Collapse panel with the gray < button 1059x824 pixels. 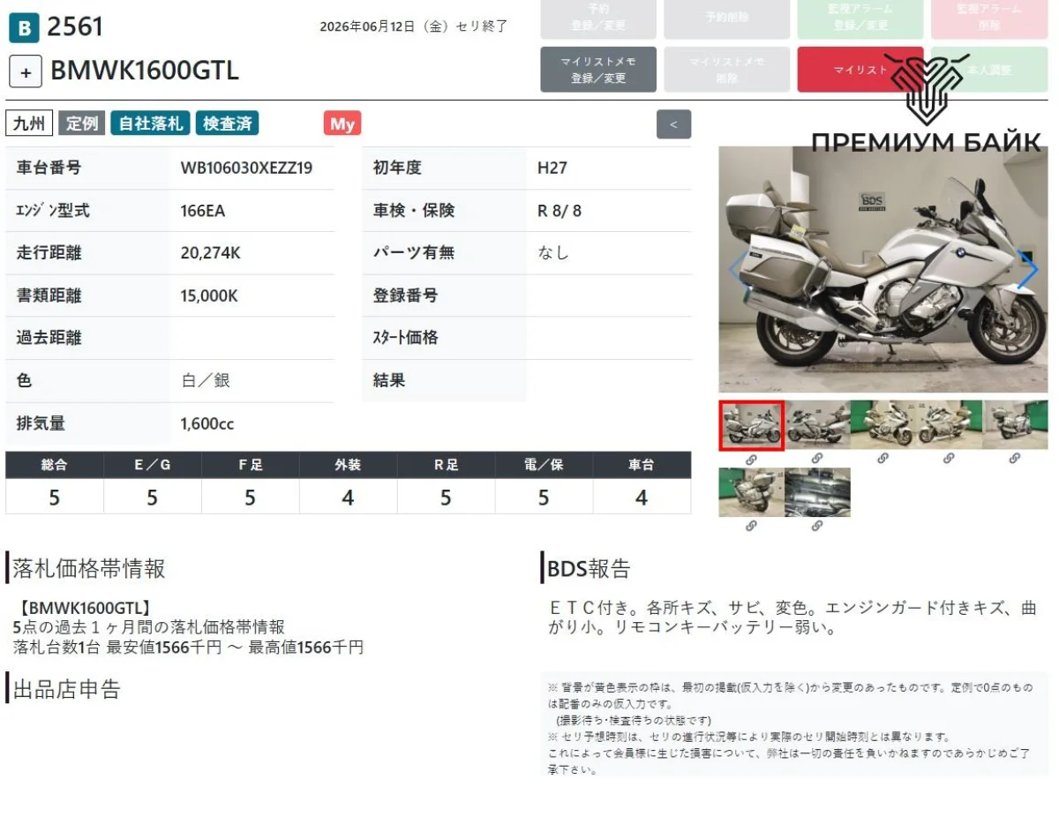673,124
